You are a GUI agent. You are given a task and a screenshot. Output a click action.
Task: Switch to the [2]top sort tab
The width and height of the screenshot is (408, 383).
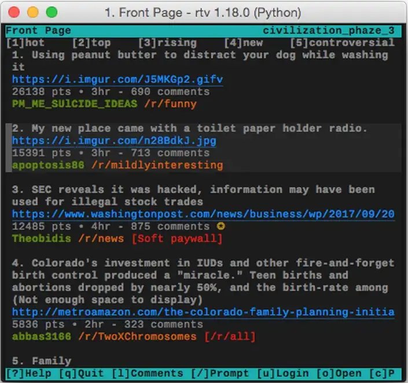pyautogui.click(x=91, y=43)
